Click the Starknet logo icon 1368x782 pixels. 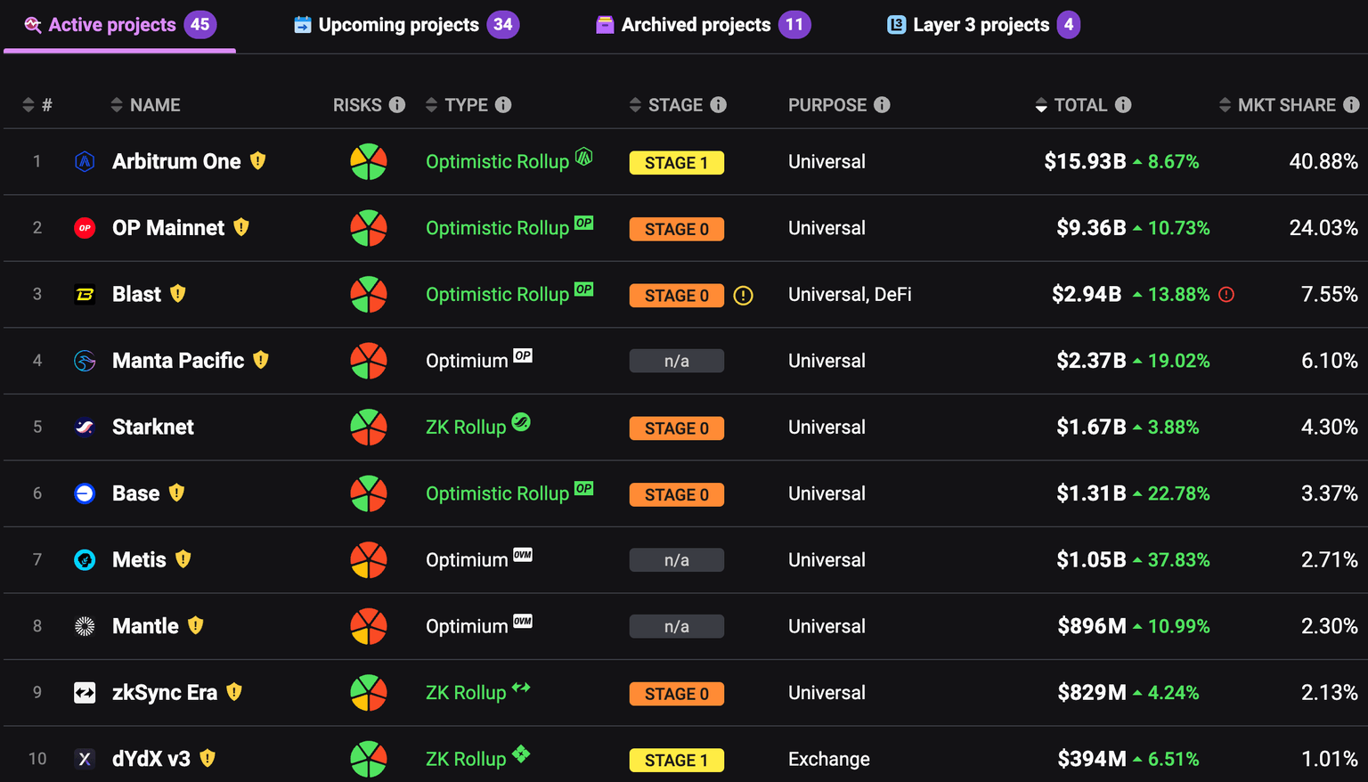pos(85,428)
